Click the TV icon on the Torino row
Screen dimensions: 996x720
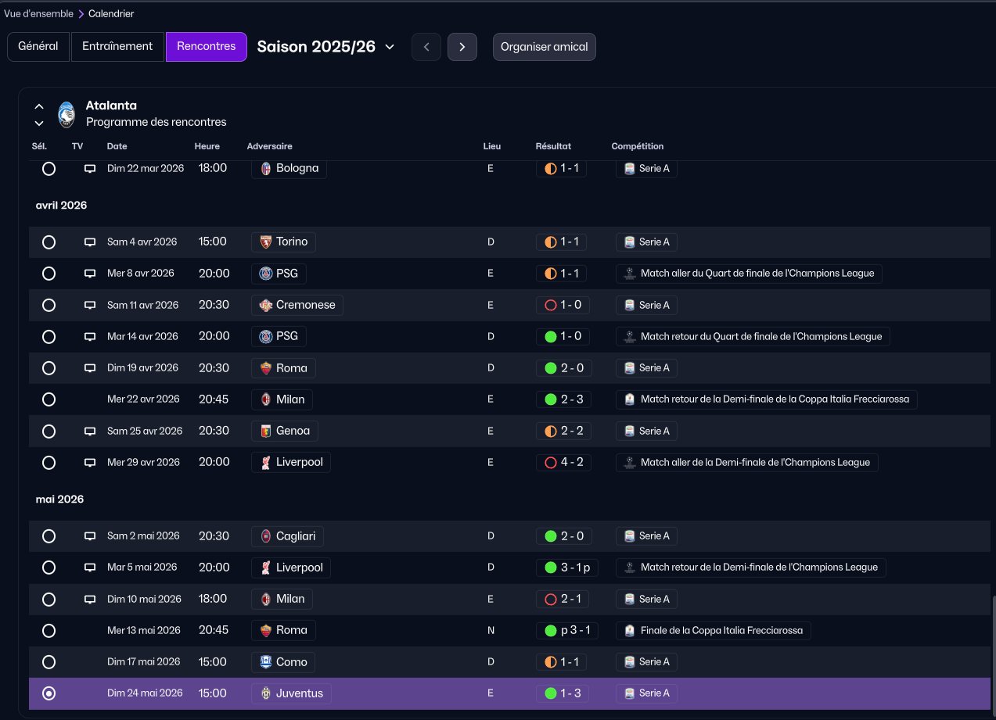click(x=90, y=242)
